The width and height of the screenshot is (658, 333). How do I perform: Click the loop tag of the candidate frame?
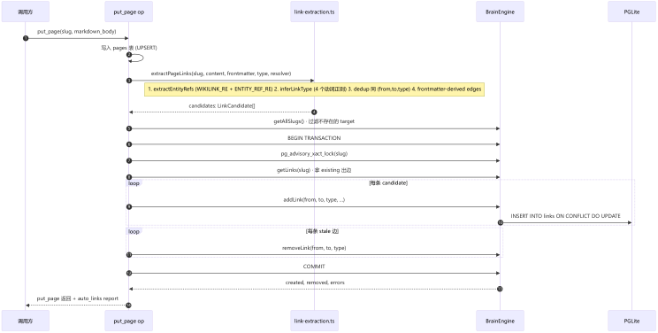click(x=134, y=183)
